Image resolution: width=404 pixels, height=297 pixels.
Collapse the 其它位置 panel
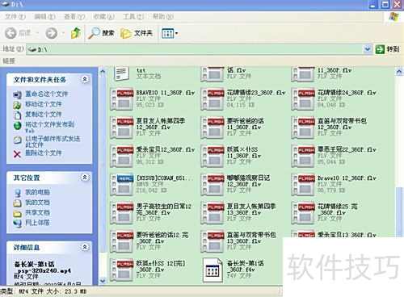(x=85, y=178)
